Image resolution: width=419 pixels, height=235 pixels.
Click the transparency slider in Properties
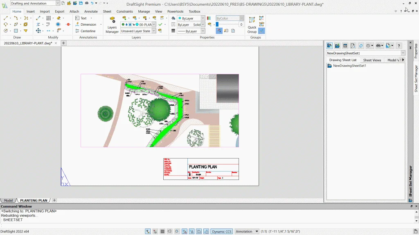227,24
